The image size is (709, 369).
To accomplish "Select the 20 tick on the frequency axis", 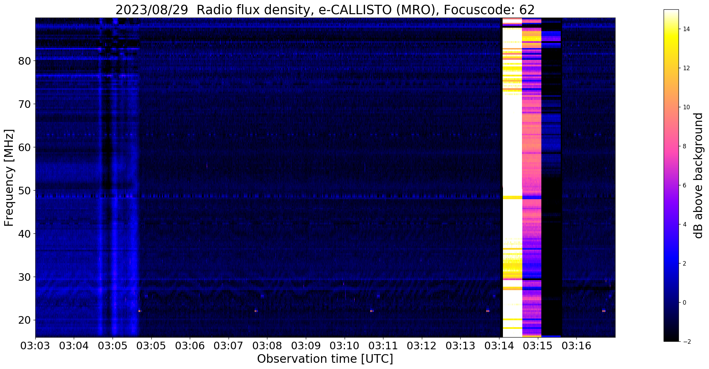I will pyautogui.click(x=24, y=320).
